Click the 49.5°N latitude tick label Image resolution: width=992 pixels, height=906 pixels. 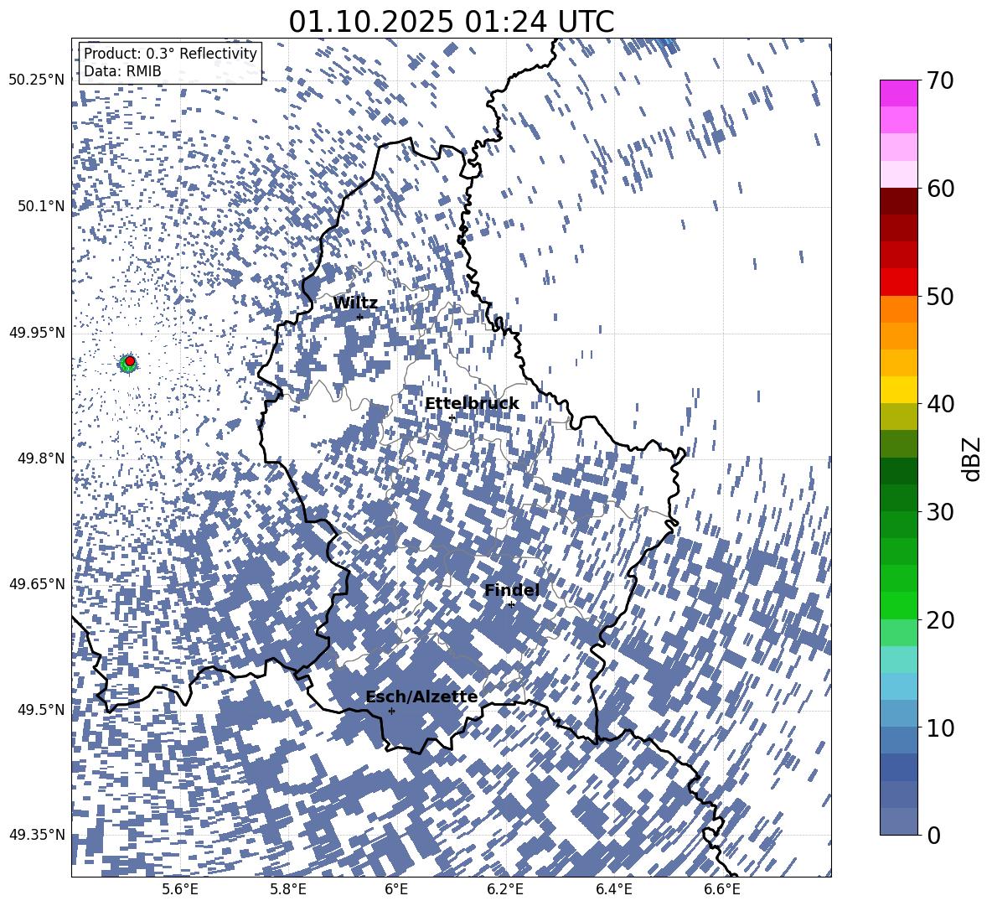click(42, 709)
